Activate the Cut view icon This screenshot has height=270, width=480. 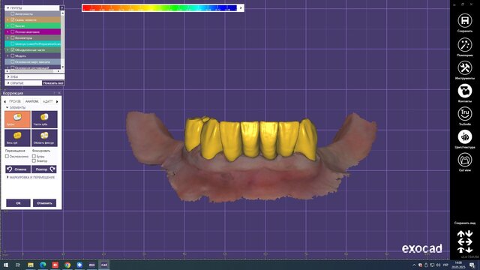point(465,160)
